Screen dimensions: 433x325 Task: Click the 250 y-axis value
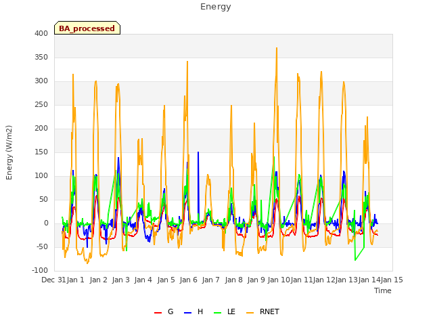pyautogui.click(x=41, y=105)
